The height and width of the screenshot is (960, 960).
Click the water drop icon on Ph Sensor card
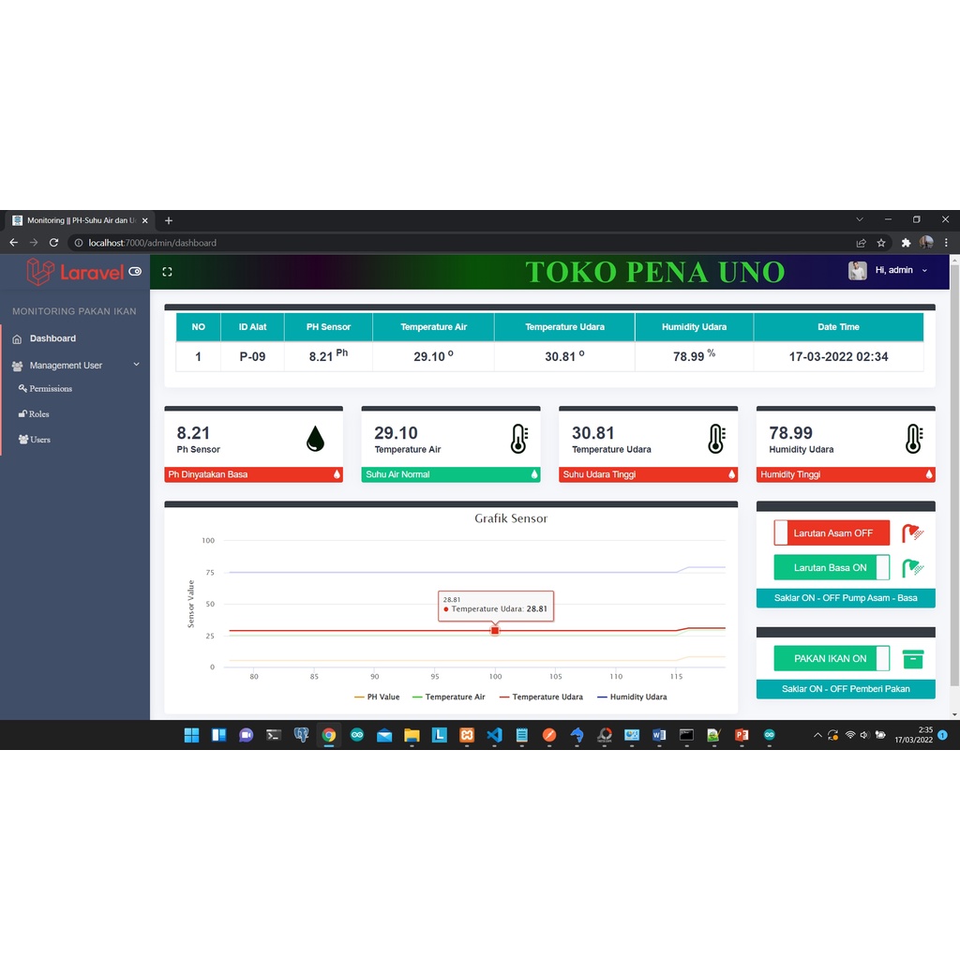(315, 439)
